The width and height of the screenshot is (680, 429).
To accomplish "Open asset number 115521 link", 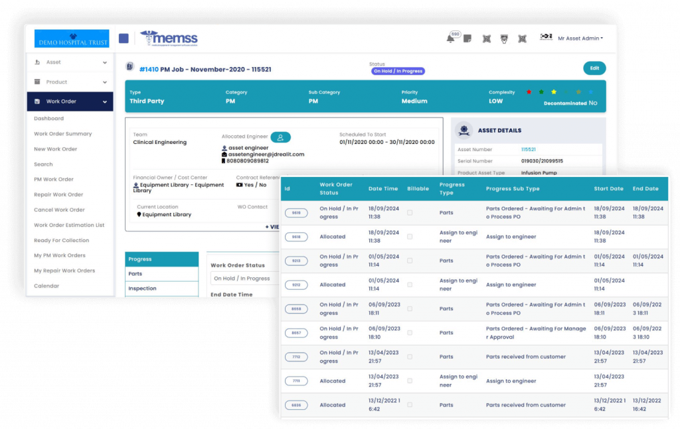I will coord(528,149).
